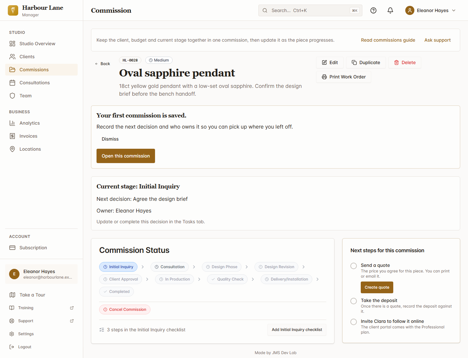Click the Subscription card icon
468x358 pixels.
(x=12, y=248)
